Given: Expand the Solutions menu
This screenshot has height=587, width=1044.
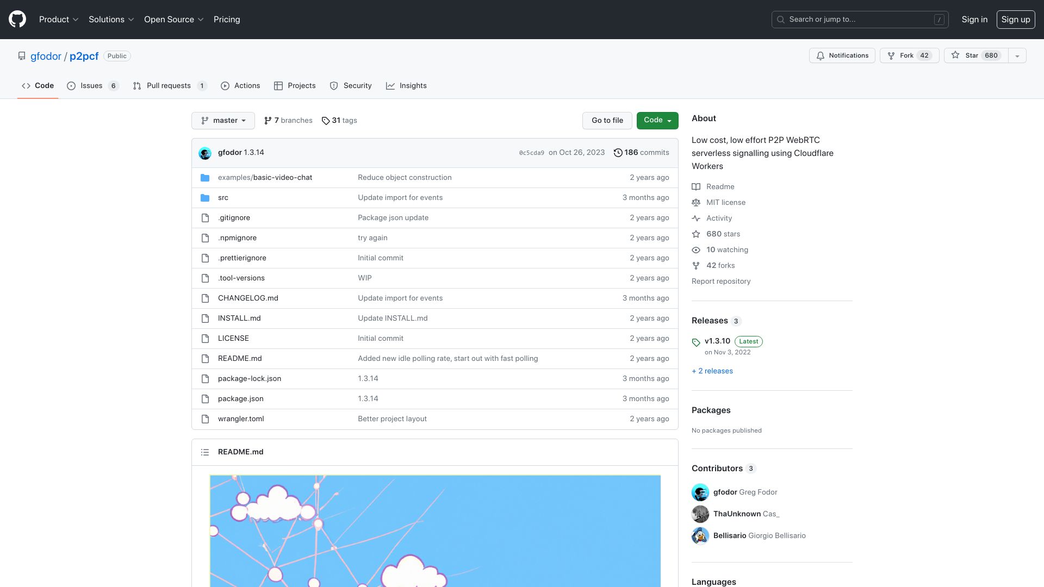Looking at the screenshot, I should (x=111, y=20).
